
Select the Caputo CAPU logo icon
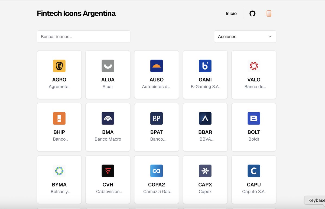(254, 171)
